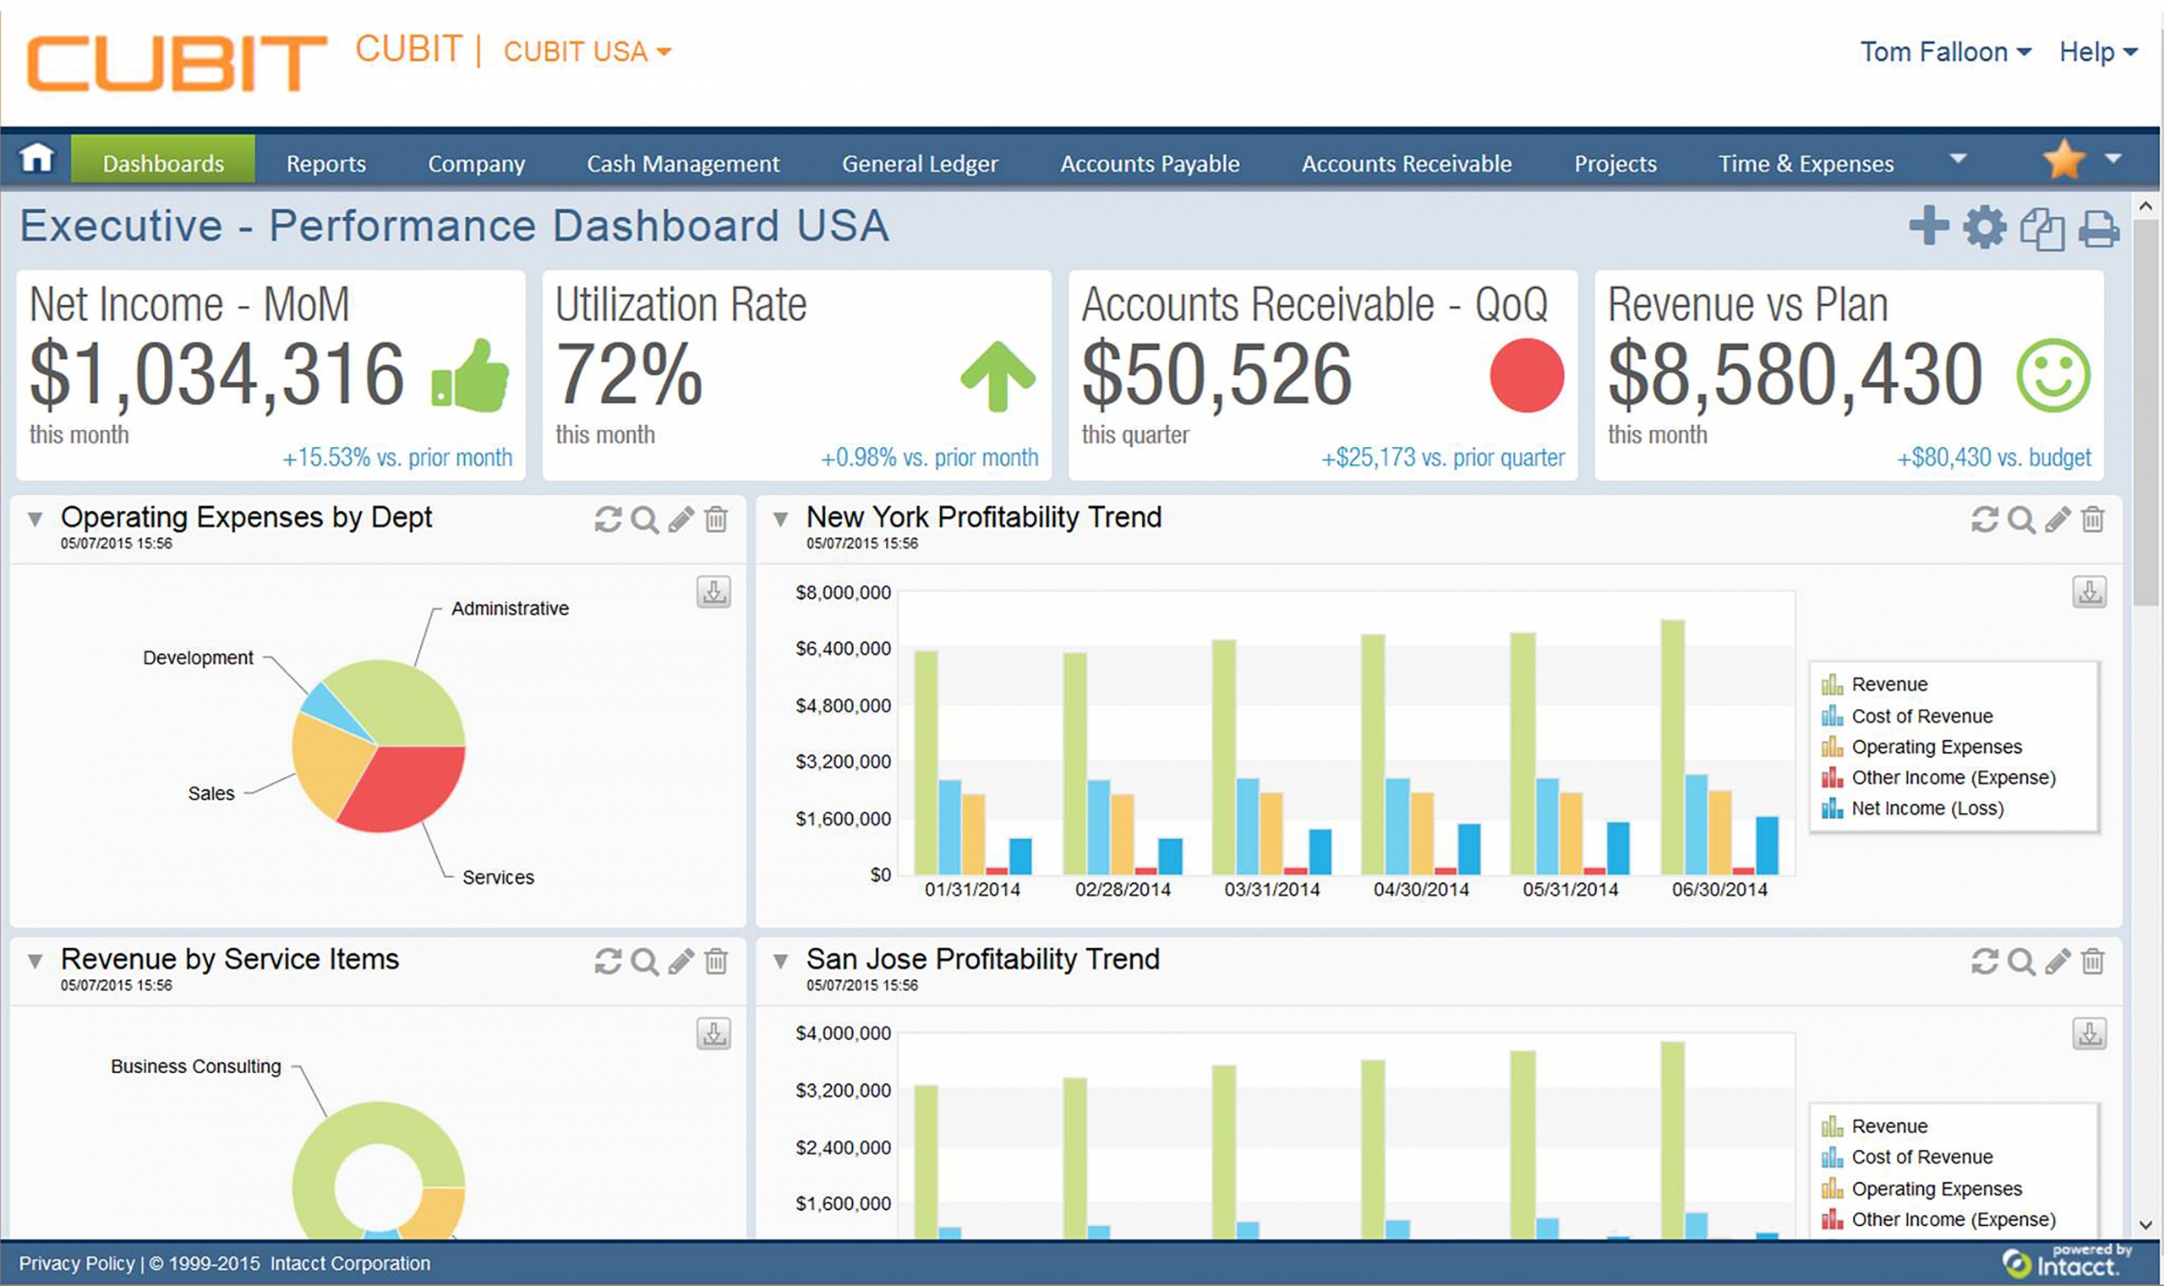This screenshot has width=2164, height=1286.
Task: Zoom San Jose Profitability Trend magnifier
Action: coord(2021,962)
